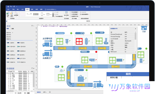
Task: Save document from the quick access toolbar
Action: (x=8, y=6)
